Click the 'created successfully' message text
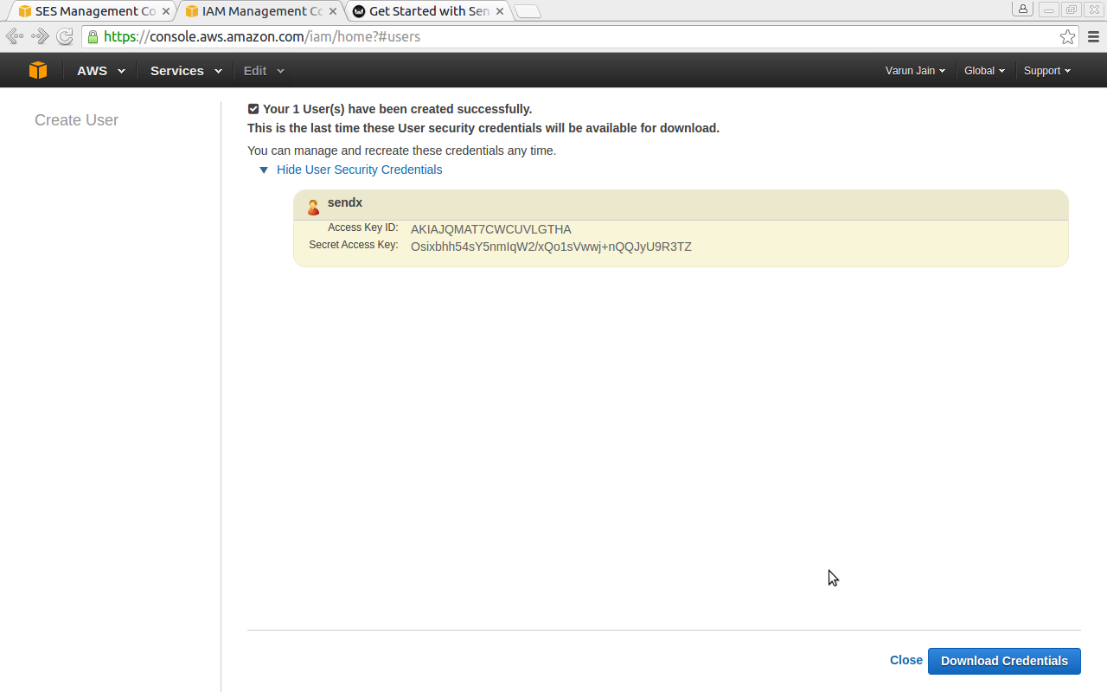 click(397, 109)
